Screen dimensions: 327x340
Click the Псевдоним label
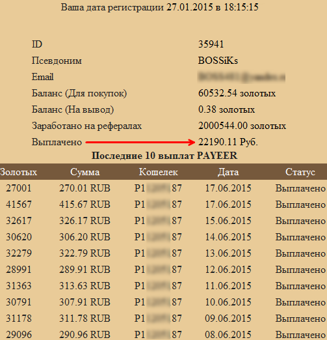57,61
